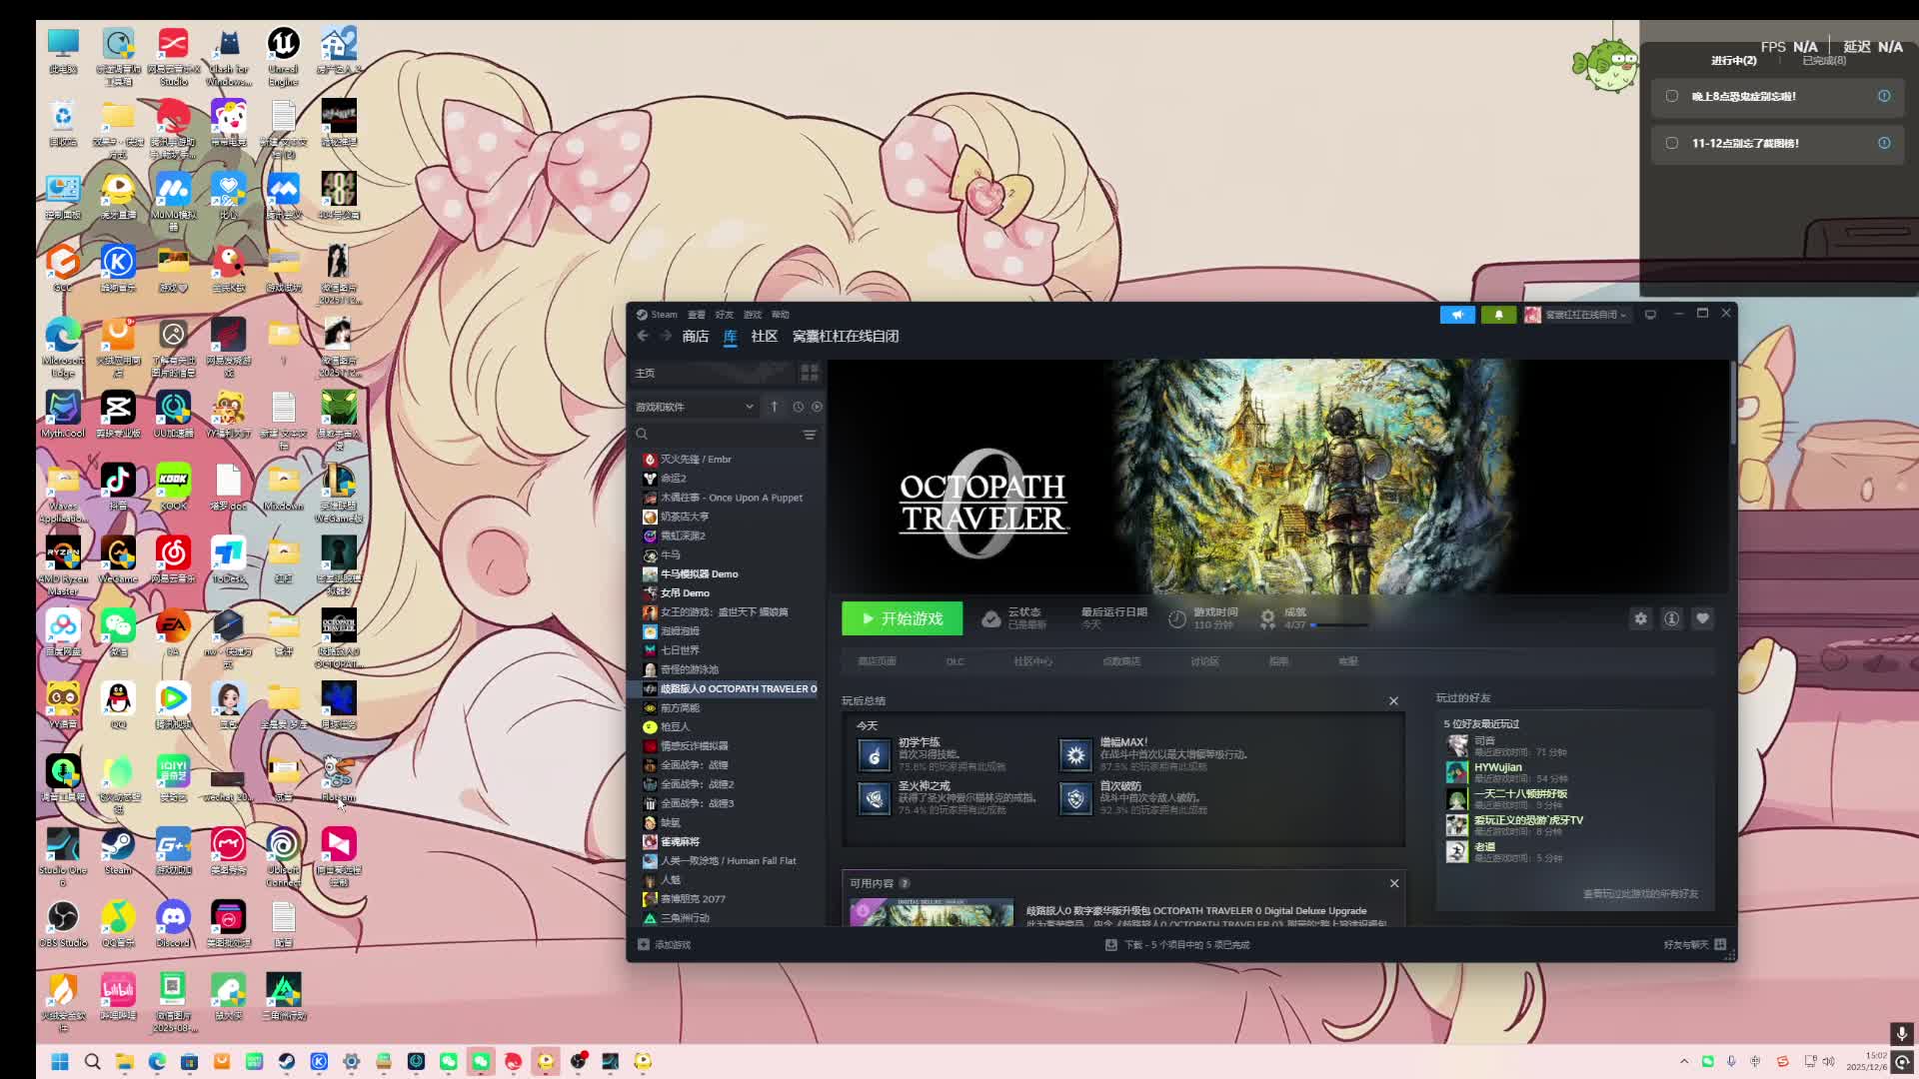The image size is (1919, 1079).
Task: Open the 好友 friends menu
Action: (724, 315)
